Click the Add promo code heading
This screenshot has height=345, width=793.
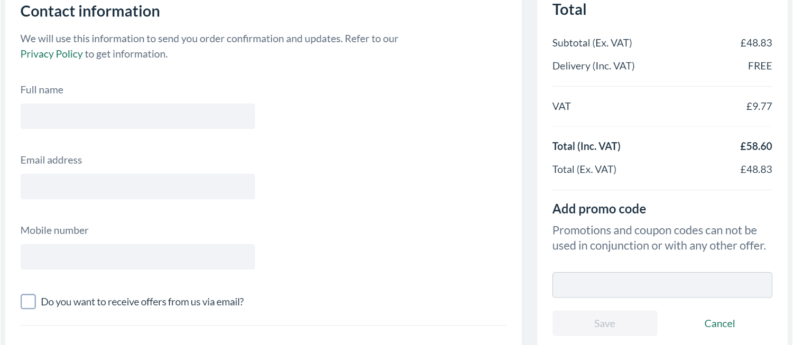click(x=599, y=209)
